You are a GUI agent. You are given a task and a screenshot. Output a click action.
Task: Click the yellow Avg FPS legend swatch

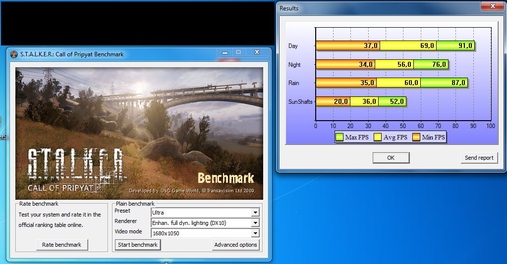377,137
